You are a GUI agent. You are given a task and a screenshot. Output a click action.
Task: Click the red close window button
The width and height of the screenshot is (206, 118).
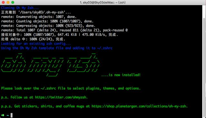tap(3, 2)
